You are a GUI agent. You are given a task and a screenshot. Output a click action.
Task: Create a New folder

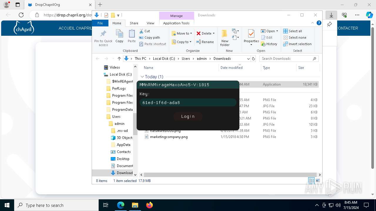(x=225, y=38)
